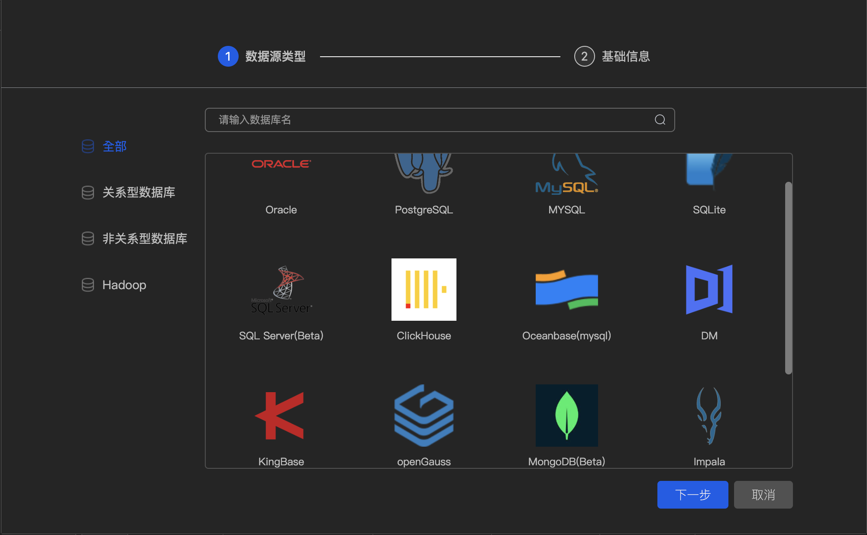
Task: Click the 下一步 button
Action: coord(692,495)
